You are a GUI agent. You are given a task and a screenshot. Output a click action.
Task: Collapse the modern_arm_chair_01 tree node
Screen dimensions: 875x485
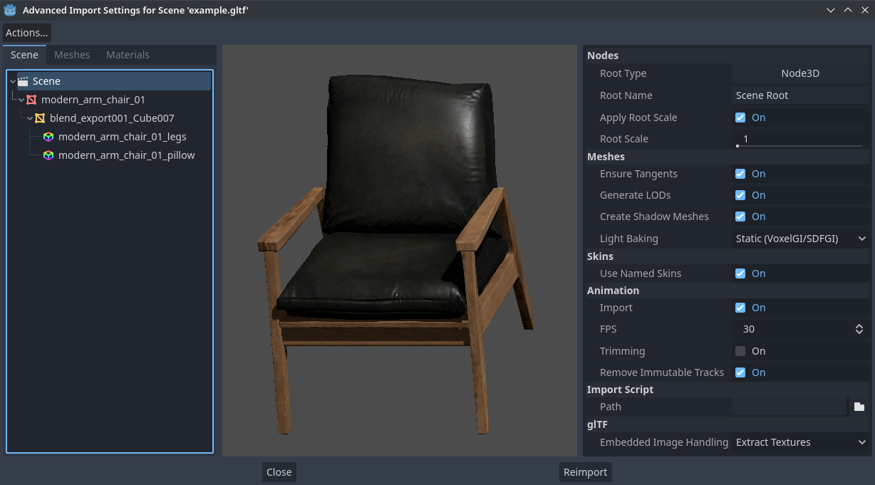(x=21, y=100)
